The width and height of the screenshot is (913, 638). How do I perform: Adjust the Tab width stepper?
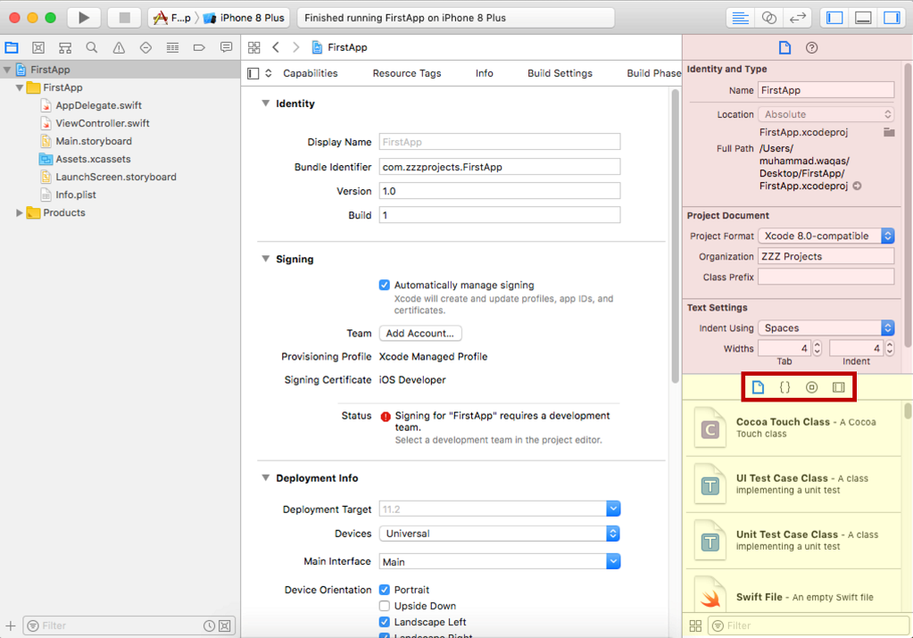[x=817, y=348]
